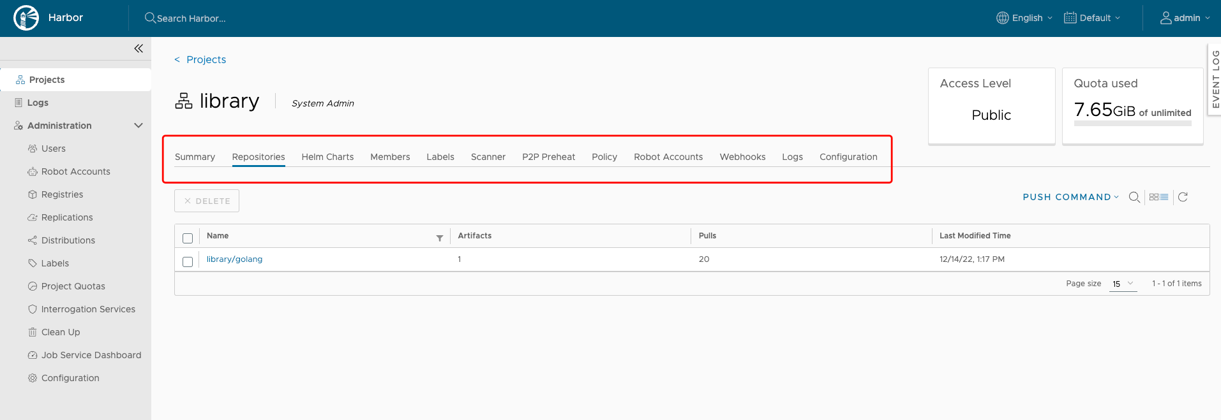Viewport: 1221px width, 420px height.
Task: Click the DELETE button
Action: [x=207, y=201]
